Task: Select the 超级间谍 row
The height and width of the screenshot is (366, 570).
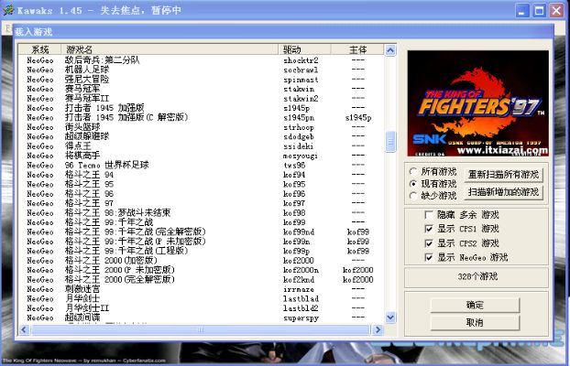Action: (201, 318)
